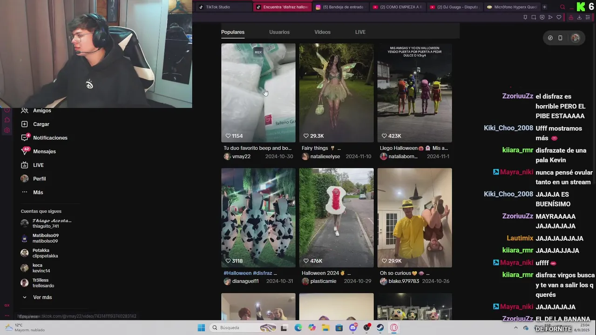596x335 pixels.
Task: Open Perfil avatar in the sidebar
Action: (x=25, y=179)
